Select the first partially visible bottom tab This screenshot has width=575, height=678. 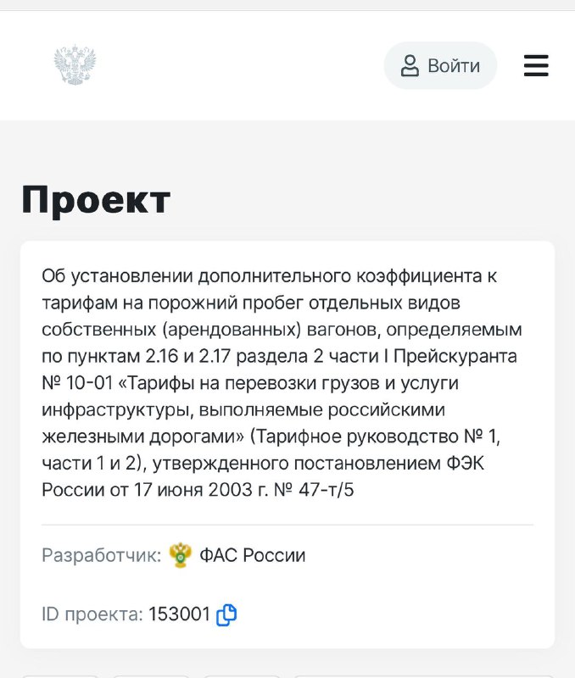(x=60, y=676)
